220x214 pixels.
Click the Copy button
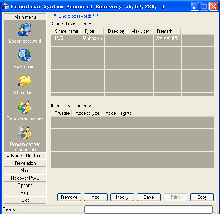[202, 197]
